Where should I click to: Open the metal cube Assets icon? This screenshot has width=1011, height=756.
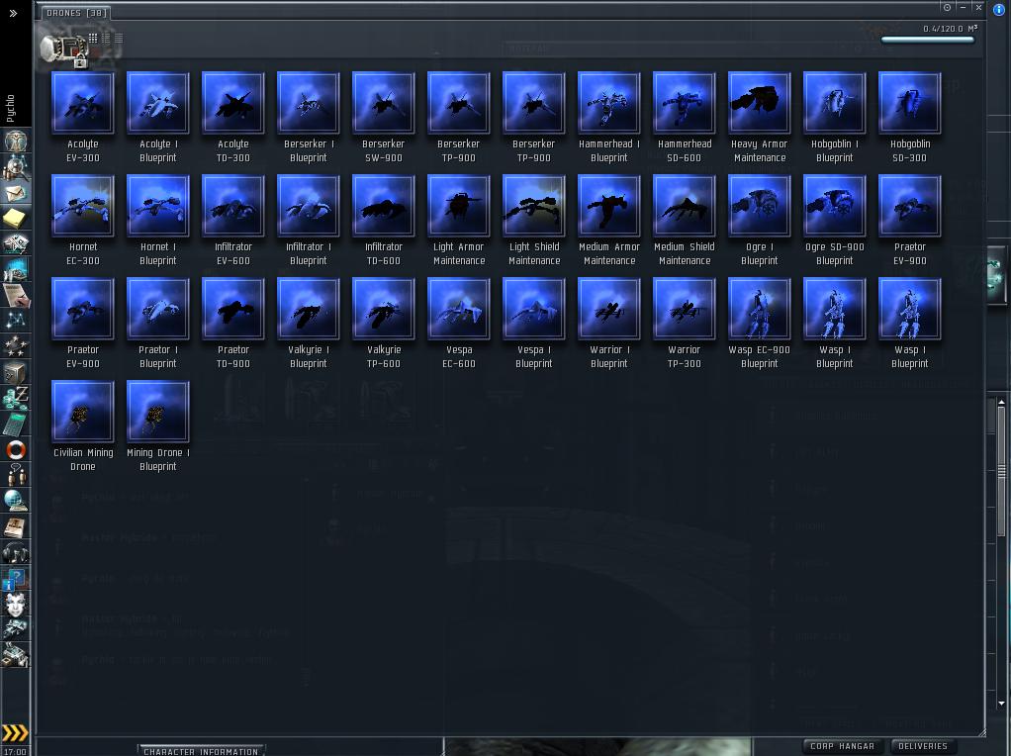[x=16, y=372]
